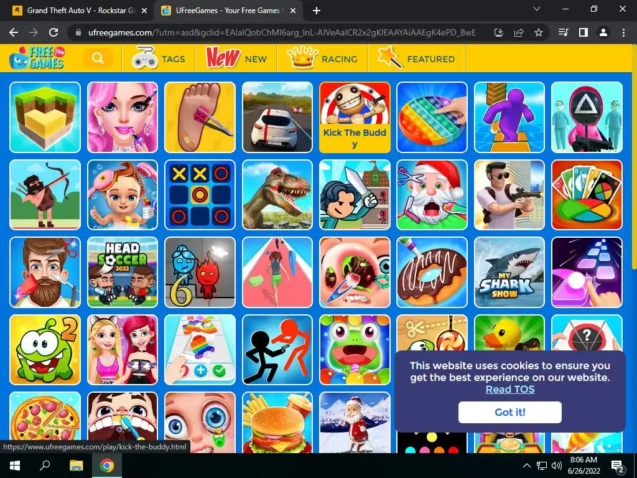637x478 pixels.
Task: Open the RACING category
Action: point(322,59)
